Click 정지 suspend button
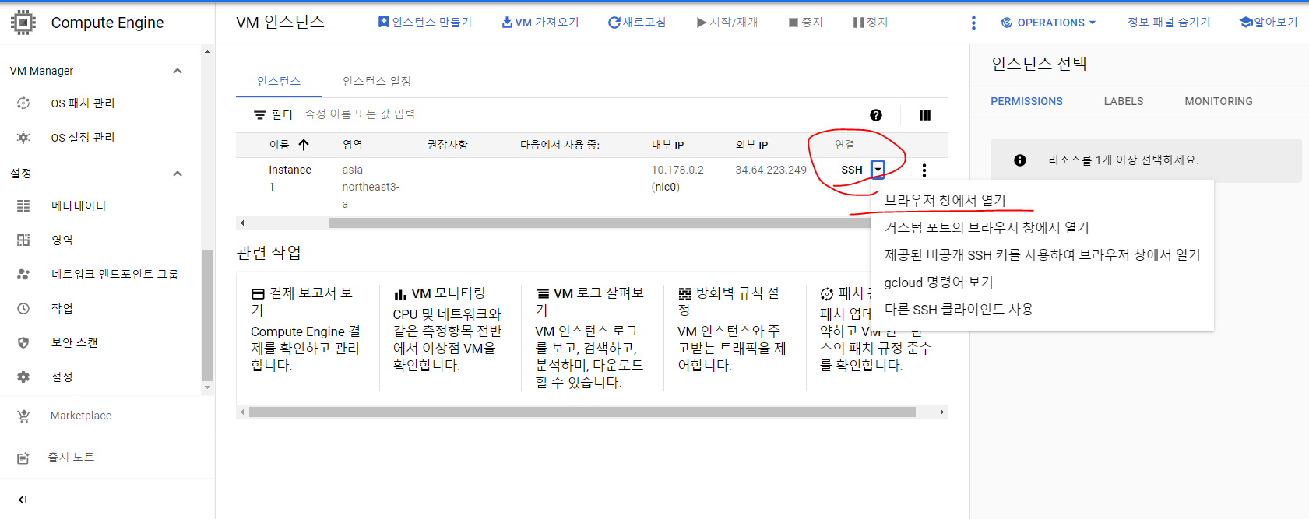The height and width of the screenshot is (519, 1309). [x=871, y=23]
